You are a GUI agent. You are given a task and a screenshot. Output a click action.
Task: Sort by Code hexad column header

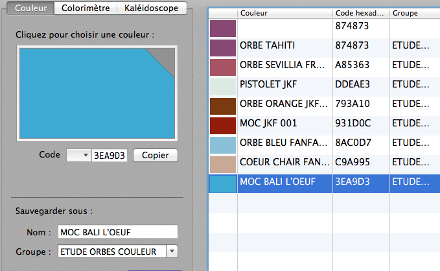[x=361, y=13]
